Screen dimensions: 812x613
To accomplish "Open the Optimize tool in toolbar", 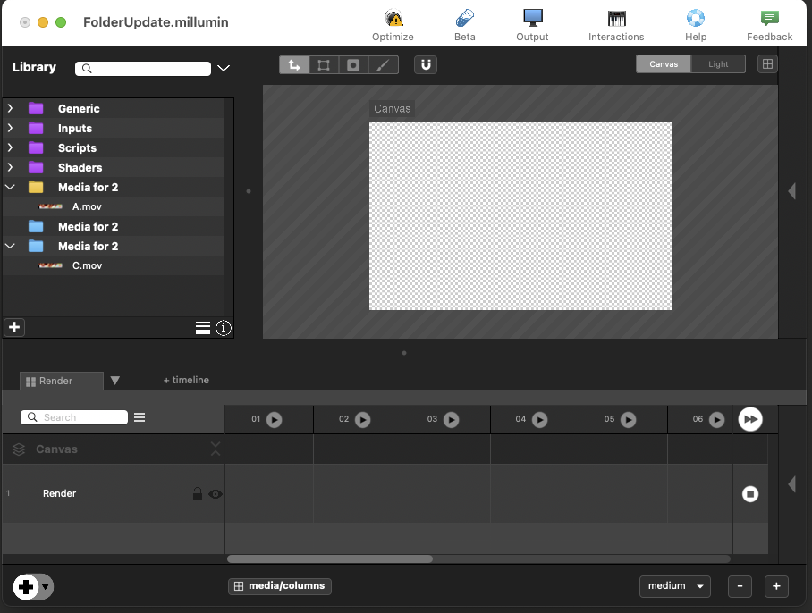I will pyautogui.click(x=393, y=19).
